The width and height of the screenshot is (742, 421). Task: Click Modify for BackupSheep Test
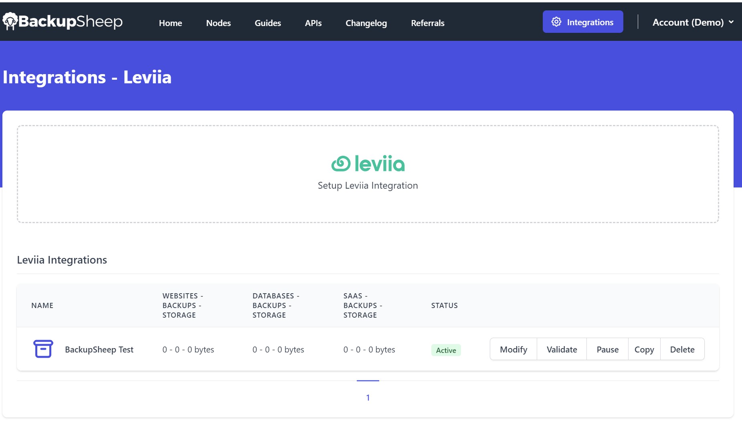click(514, 349)
